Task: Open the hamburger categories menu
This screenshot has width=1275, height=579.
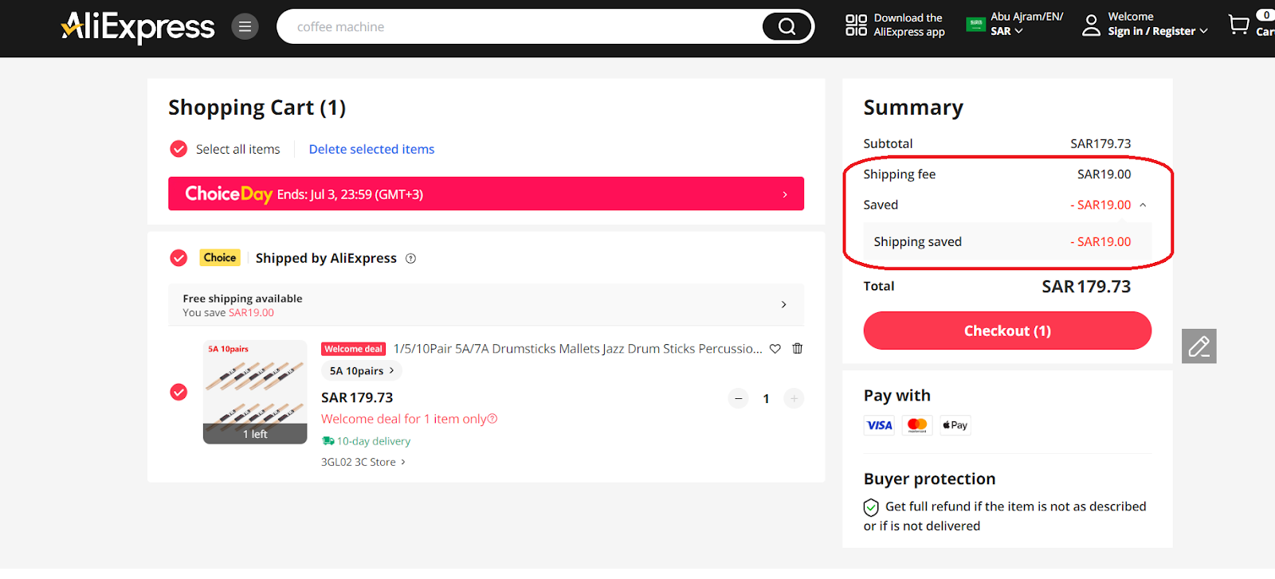Action: (245, 27)
